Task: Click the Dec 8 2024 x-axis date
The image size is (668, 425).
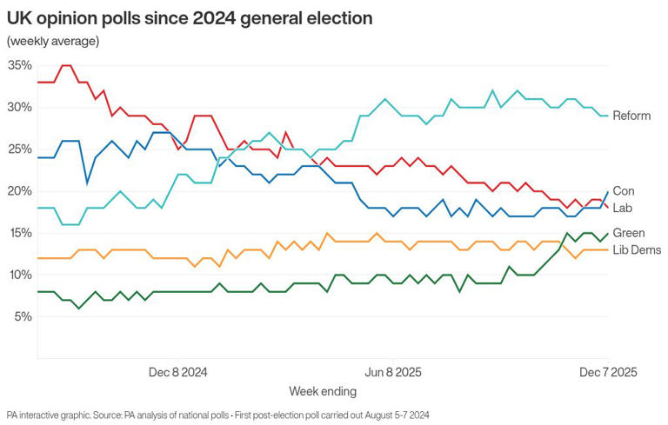Action: tap(177, 372)
